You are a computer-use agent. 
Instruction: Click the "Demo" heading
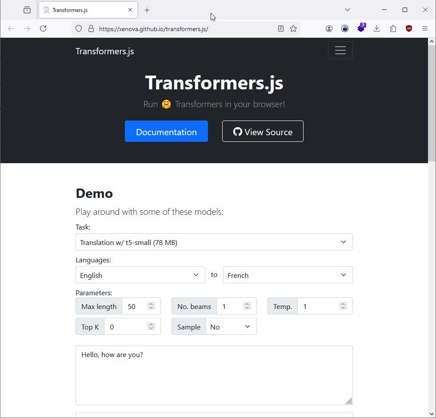(94, 193)
